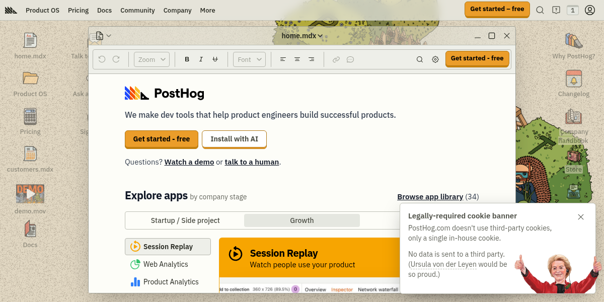Image resolution: width=604 pixels, height=302 pixels.
Task: Open the settings gear in the editor toolbar
Action: click(x=435, y=59)
